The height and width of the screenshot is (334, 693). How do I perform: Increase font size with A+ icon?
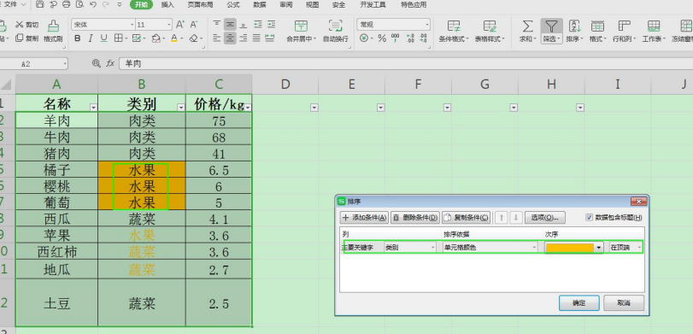pos(180,24)
